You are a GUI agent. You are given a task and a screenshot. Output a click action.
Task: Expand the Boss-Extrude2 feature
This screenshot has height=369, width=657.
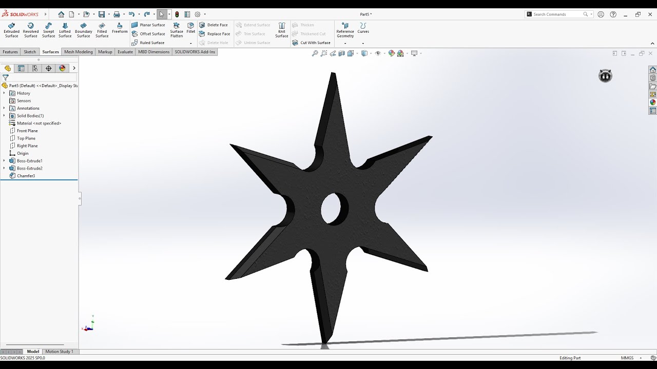pos(4,168)
